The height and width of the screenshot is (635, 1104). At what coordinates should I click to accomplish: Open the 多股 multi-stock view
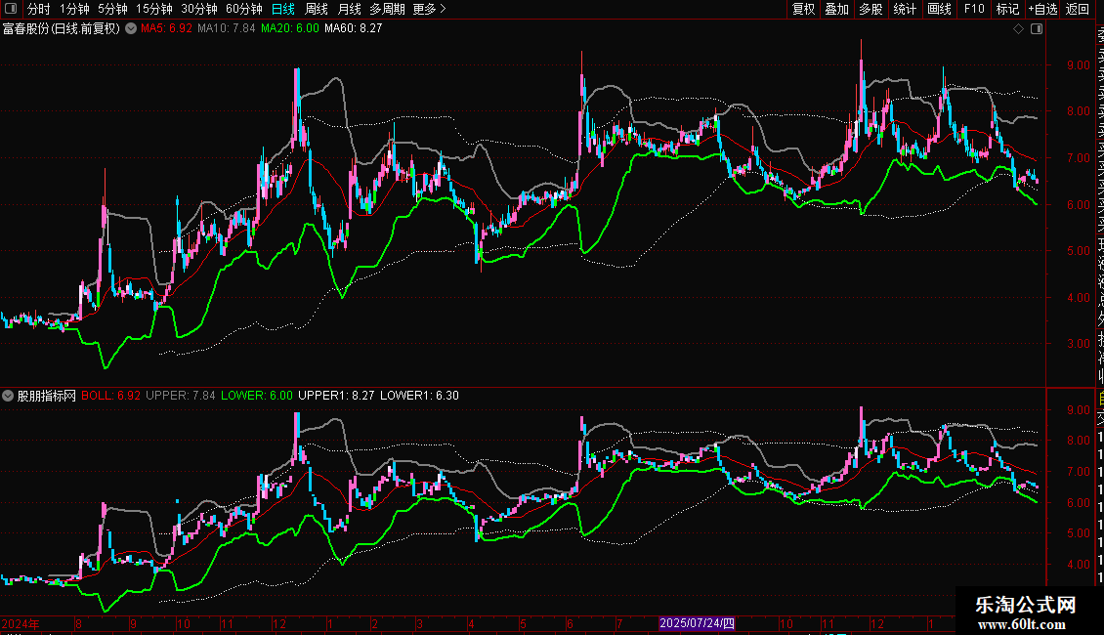coord(870,9)
